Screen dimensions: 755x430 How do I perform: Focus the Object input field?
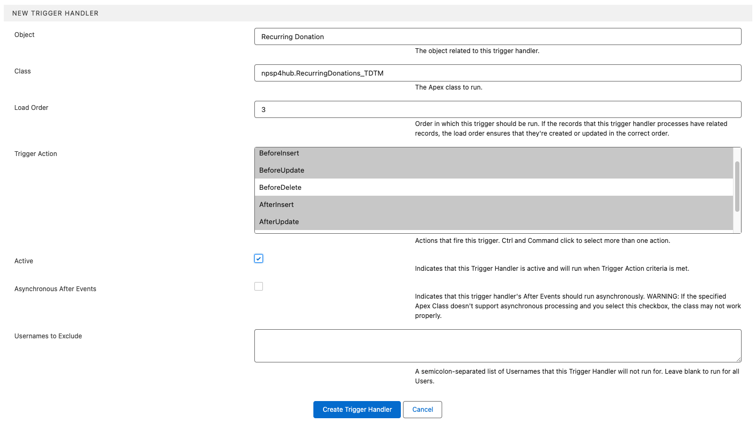[x=497, y=36]
